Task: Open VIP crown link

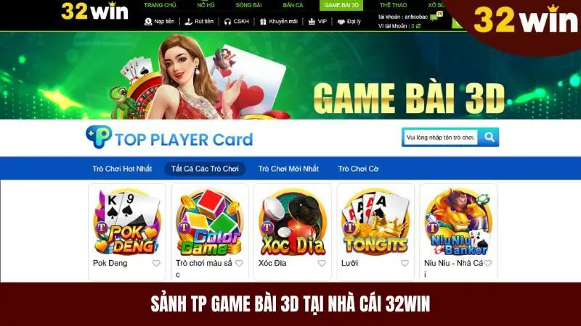Action: [317, 22]
